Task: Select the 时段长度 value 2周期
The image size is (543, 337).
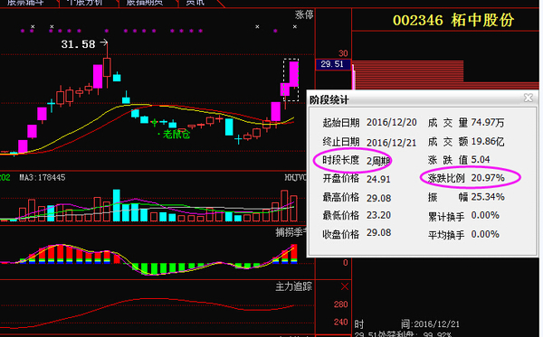Action: pos(378,161)
